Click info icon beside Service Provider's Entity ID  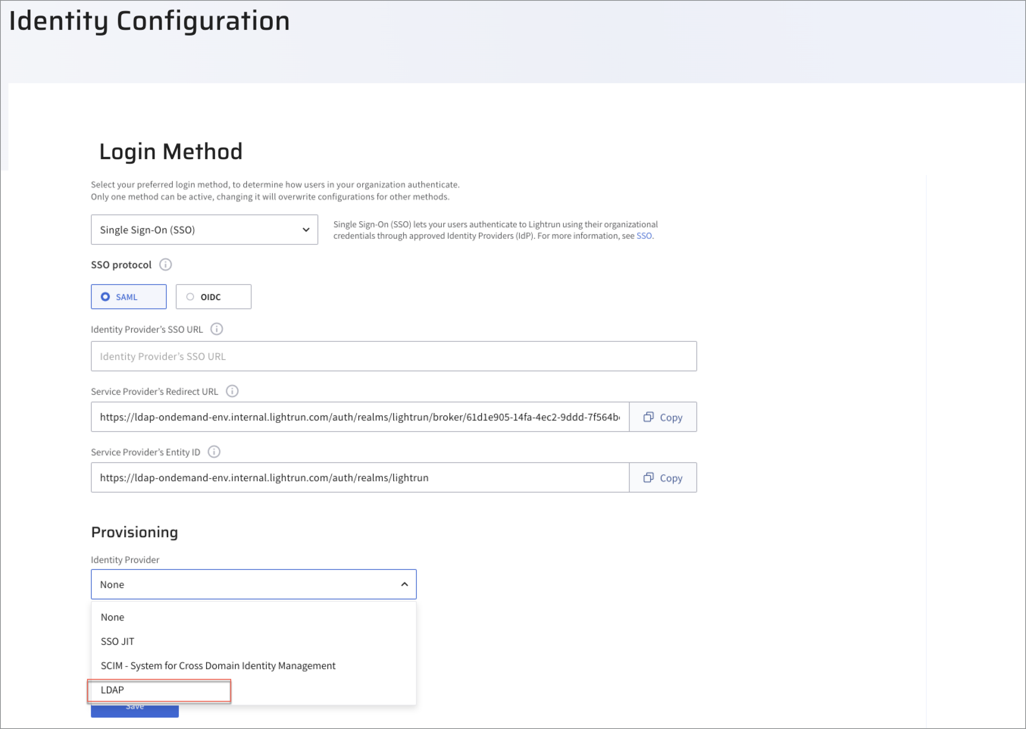pos(214,452)
